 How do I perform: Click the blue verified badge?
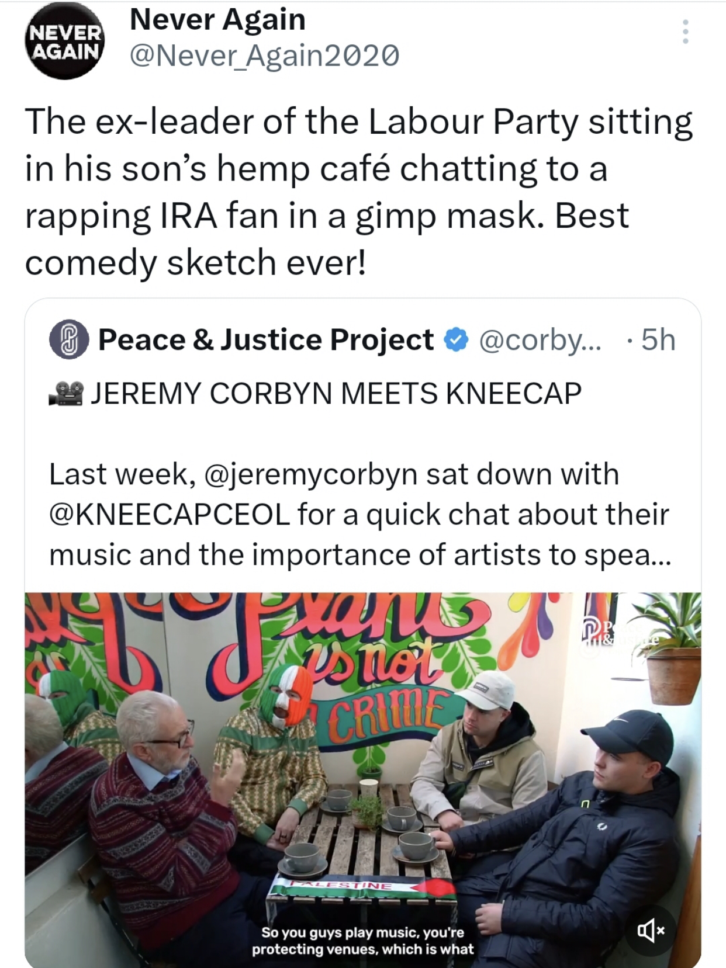click(457, 340)
